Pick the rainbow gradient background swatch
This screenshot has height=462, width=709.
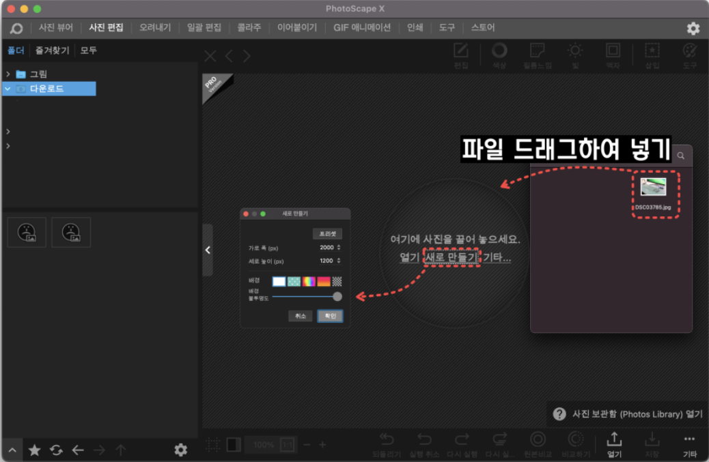click(309, 281)
